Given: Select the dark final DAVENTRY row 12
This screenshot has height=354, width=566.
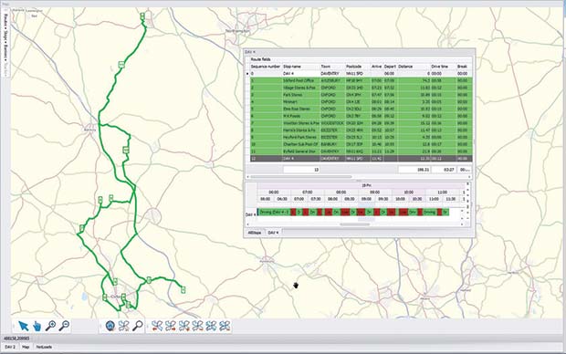Looking at the screenshot, I should 361,159.
